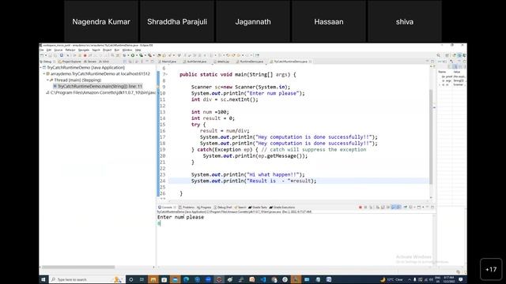Click the Save icon in the toolbar
Viewport: 506px width, 284px height.
coord(50,55)
